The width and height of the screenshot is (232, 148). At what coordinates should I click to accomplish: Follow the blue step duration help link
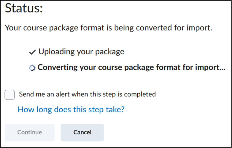pyautogui.click(x=71, y=109)
